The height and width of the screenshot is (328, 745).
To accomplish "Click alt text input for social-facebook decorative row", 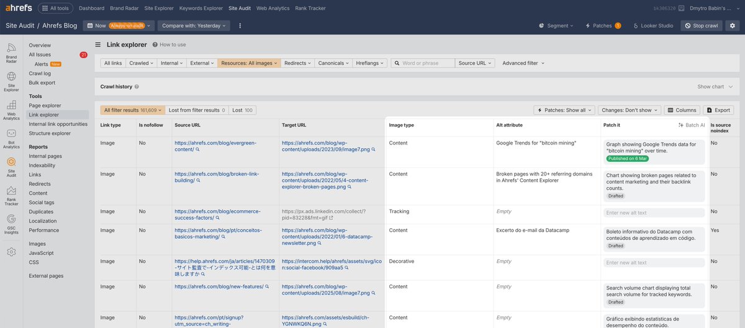I will point(654,262).
